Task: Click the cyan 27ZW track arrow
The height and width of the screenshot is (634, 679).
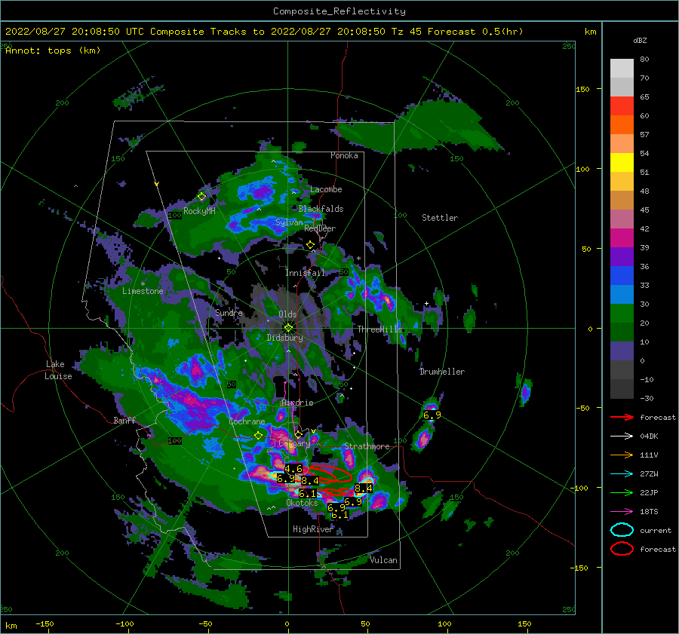Action: click(622, 474)
